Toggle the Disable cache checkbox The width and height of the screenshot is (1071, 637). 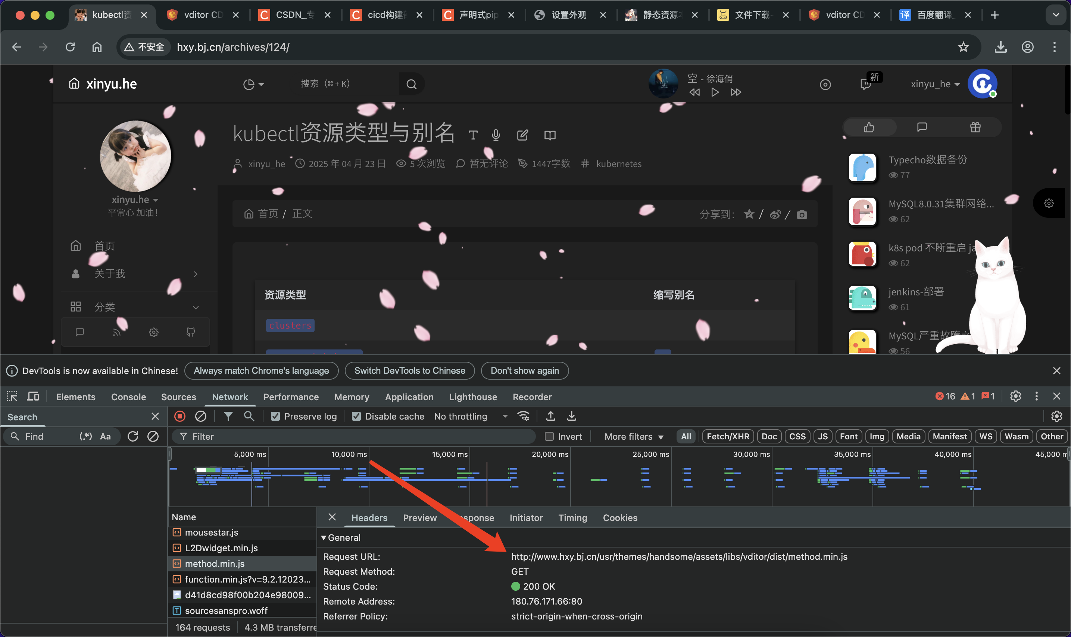356,416
